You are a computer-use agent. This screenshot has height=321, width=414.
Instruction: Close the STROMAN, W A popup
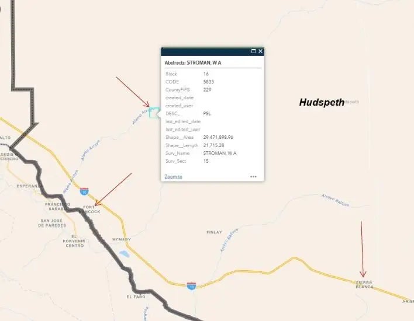click(x=260, y=51)
